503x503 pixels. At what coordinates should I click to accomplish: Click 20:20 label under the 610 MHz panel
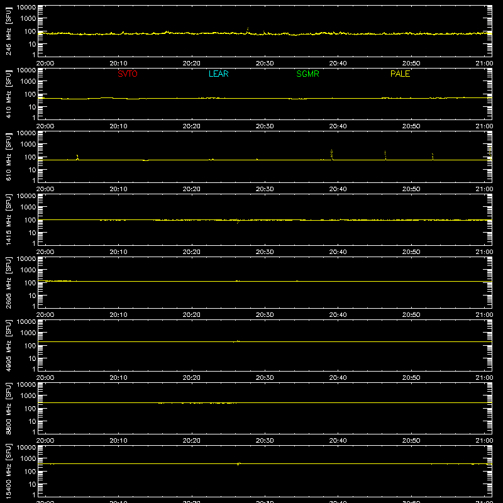coord(192,189)
